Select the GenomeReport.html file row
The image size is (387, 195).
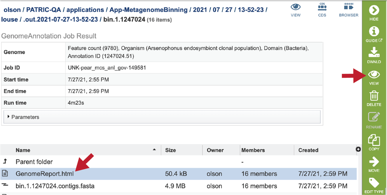[x=178, y=174]
